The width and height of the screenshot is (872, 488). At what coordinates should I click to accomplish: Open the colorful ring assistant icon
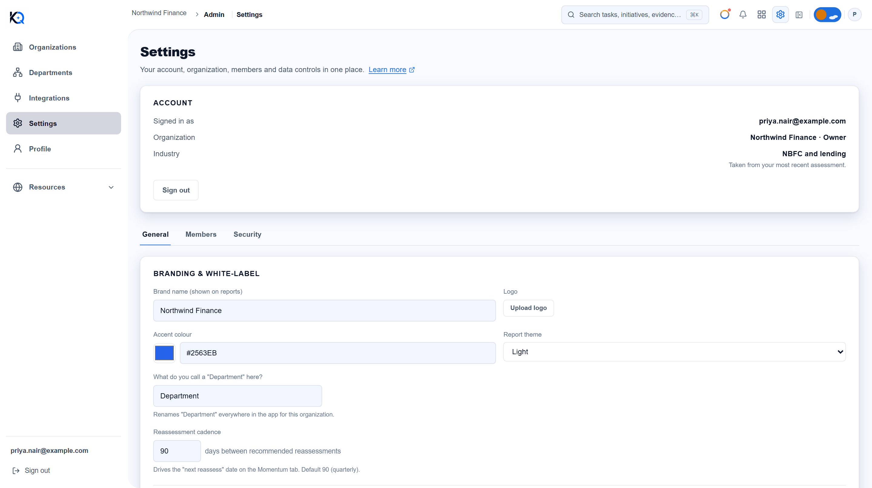(x=725, y=15)
